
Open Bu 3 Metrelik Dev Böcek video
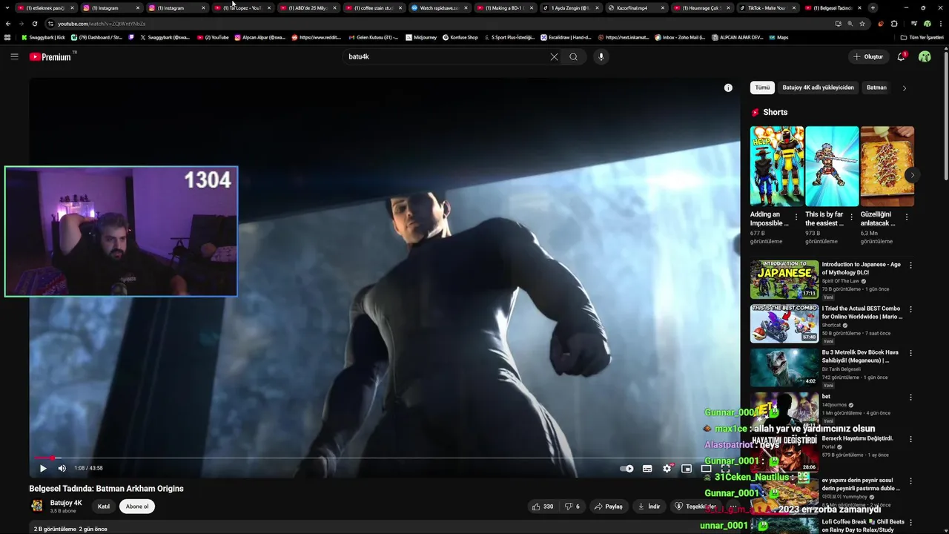pos(784,366)
